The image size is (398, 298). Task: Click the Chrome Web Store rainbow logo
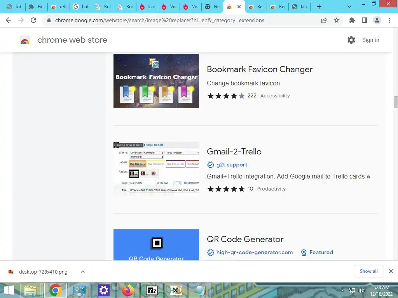coord(25,40)
